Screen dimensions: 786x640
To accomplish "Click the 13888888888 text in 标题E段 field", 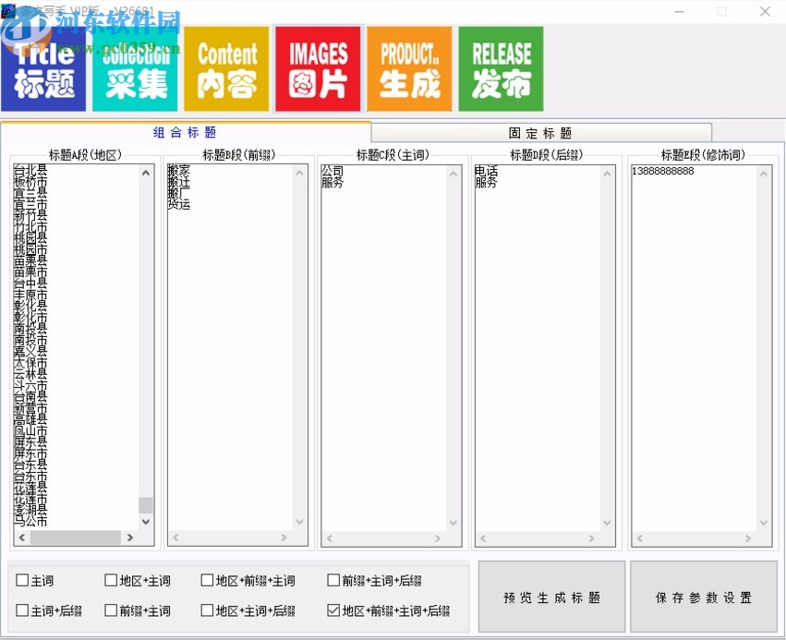I will point(663,170).
